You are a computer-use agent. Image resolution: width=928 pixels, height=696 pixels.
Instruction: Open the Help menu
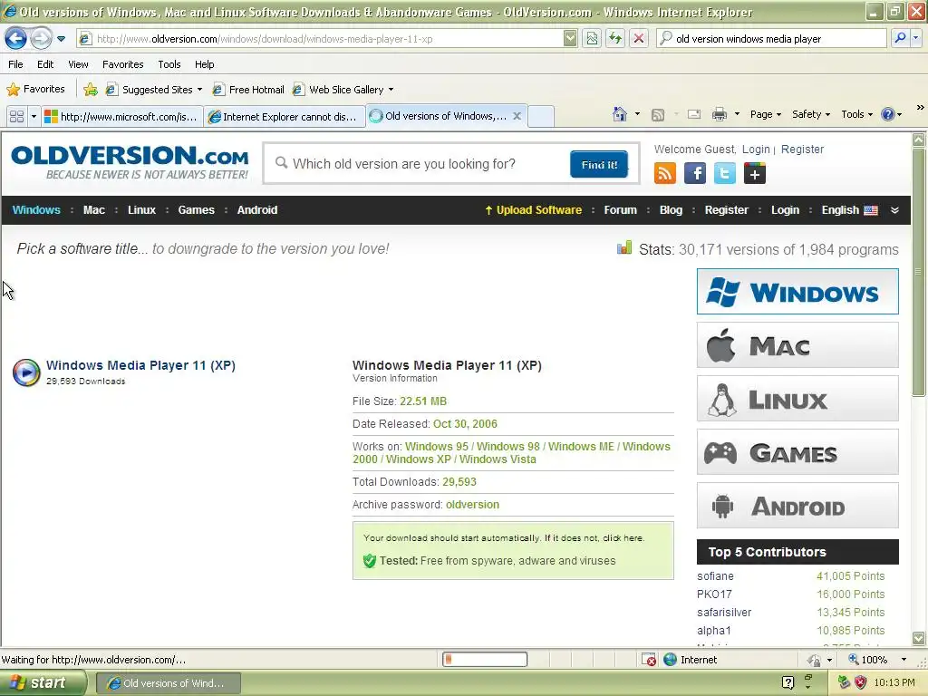(x=204, y=64)
